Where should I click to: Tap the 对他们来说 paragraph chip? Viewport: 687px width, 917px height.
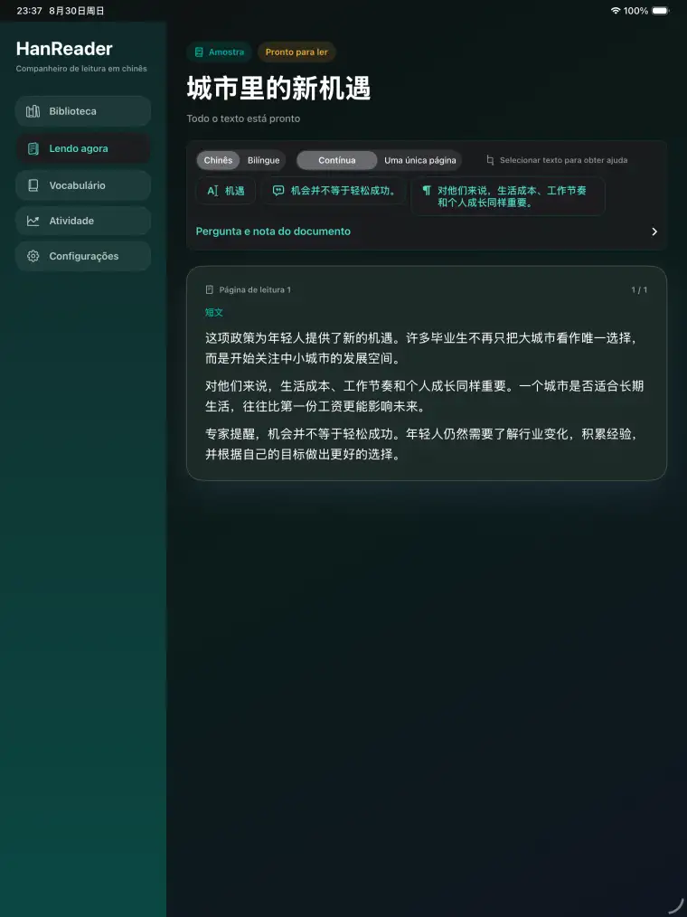point(507,196)
